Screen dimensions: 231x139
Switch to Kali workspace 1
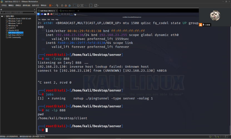59,14
